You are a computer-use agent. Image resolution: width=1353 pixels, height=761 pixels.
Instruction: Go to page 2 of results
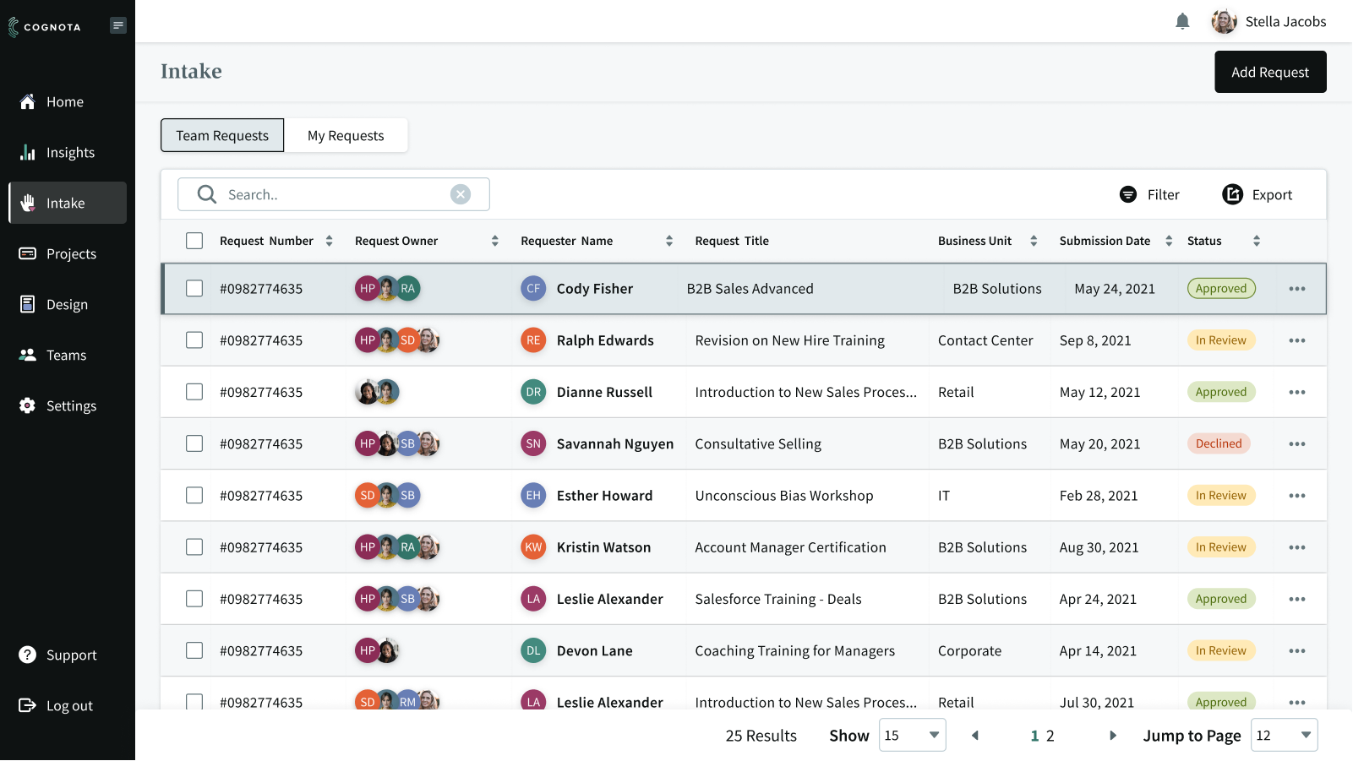[1050, 735]
